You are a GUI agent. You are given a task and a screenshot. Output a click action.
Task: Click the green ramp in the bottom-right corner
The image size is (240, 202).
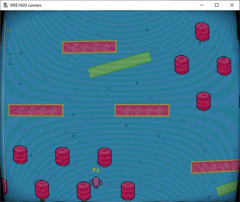pyautogui.click(x=227, y=189)
